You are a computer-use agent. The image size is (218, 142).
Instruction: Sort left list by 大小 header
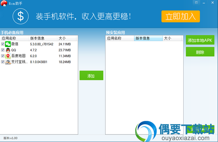67,38
